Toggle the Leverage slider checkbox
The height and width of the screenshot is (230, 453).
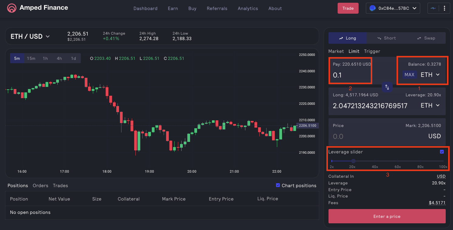pos(442,152)
